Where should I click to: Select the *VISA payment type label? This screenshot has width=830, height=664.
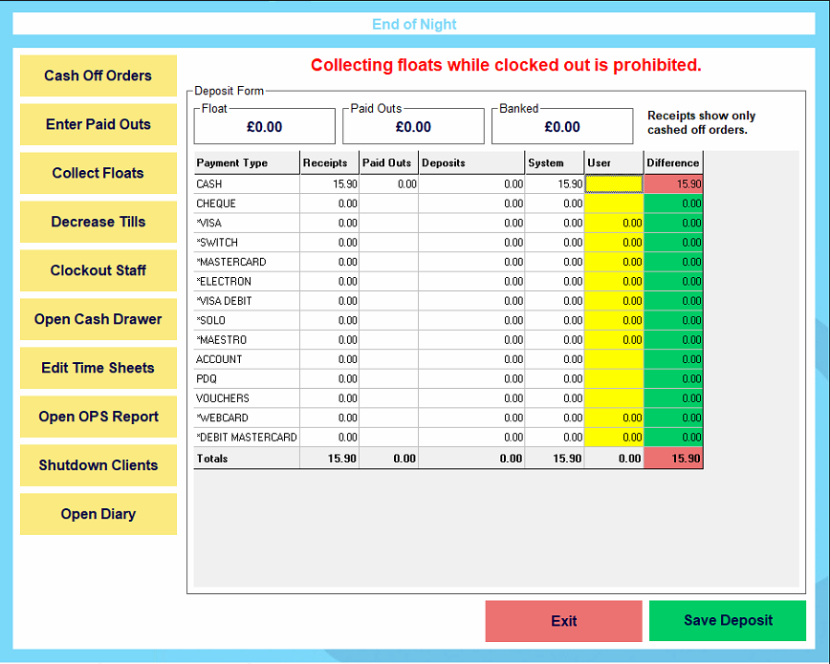208,224
